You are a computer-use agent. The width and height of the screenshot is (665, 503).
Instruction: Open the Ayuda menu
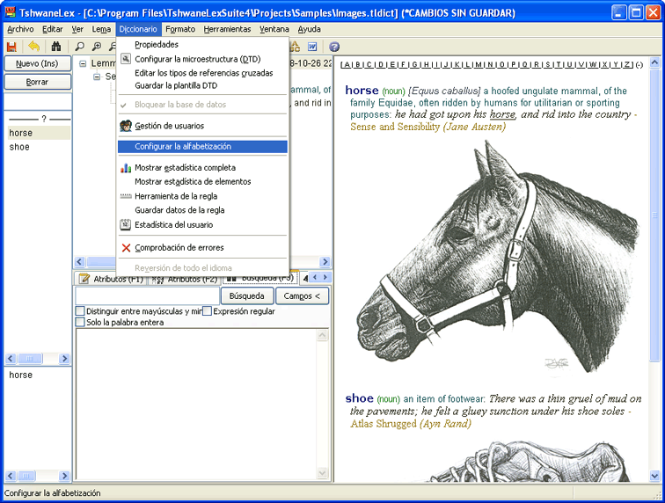309,29
